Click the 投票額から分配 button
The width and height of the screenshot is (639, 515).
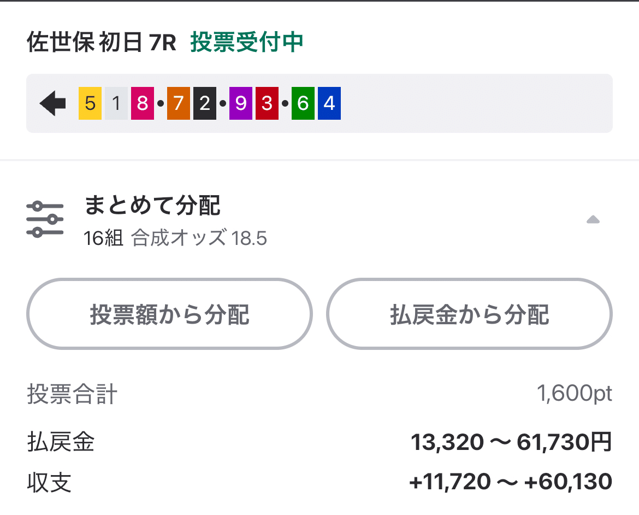click(169, 314)
